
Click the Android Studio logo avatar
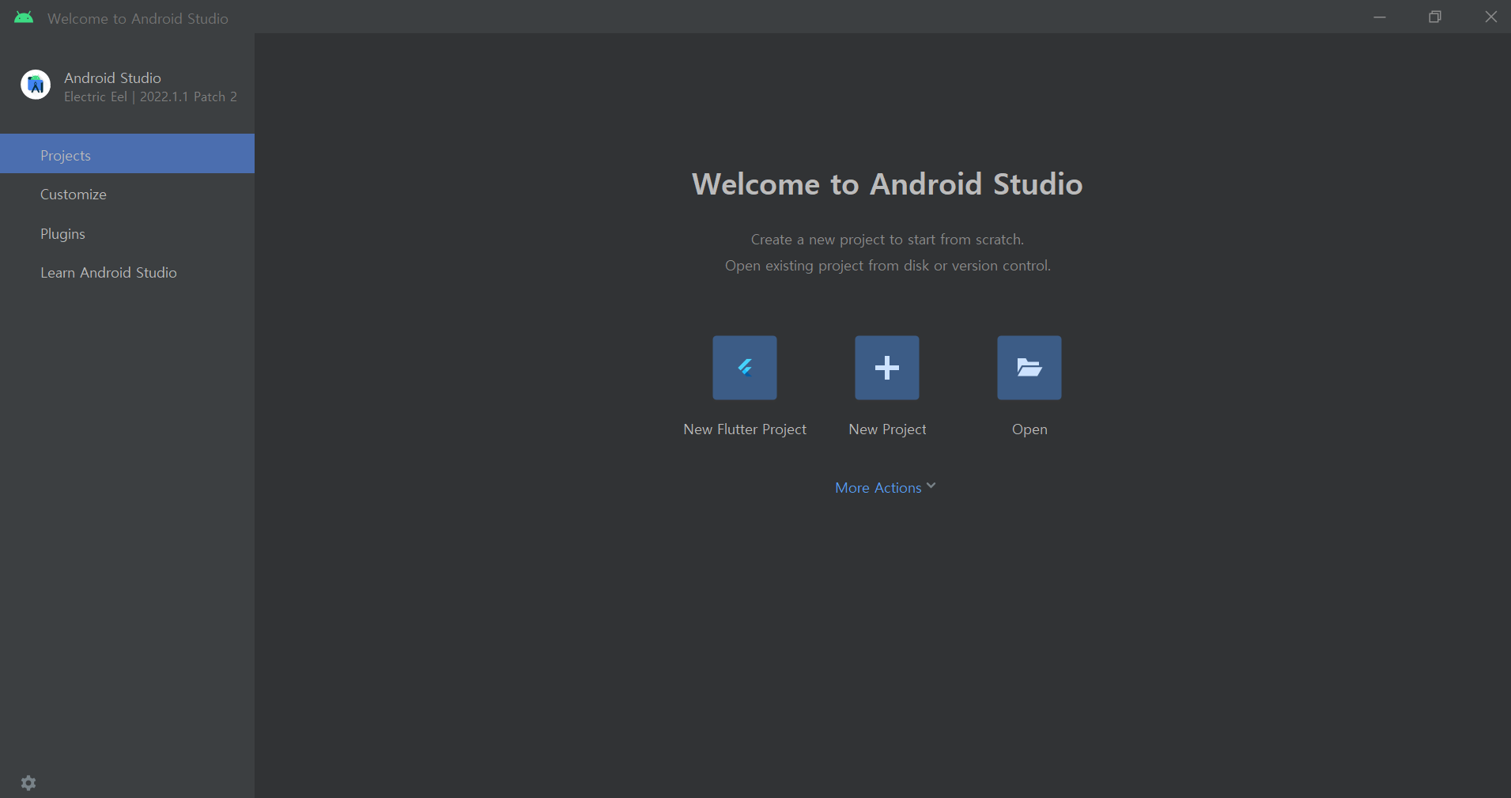tap(36, 85)
